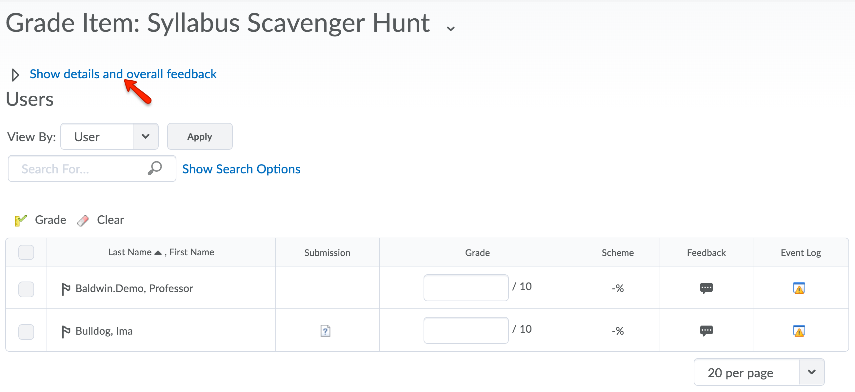Check the select-all users checkbox

(x=26, y=252)
